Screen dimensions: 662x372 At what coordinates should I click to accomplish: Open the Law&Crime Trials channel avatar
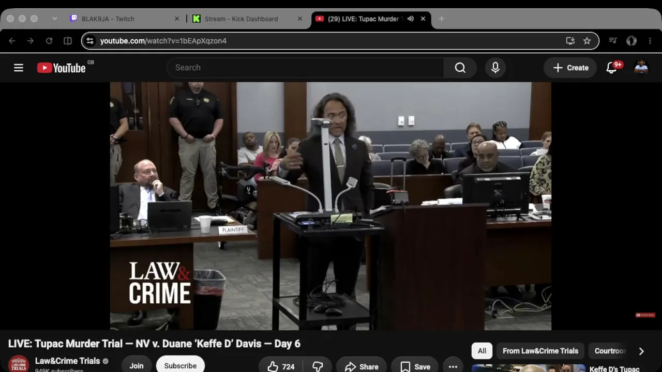coord(19,364)
